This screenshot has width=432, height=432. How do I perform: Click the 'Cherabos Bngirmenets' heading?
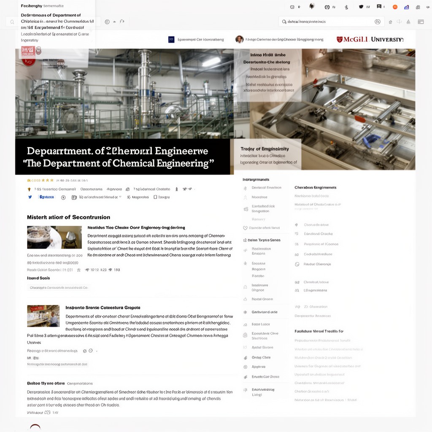coord(315,187)
